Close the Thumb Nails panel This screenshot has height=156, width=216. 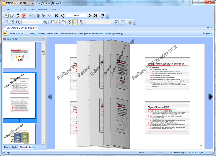pos(44,39)
